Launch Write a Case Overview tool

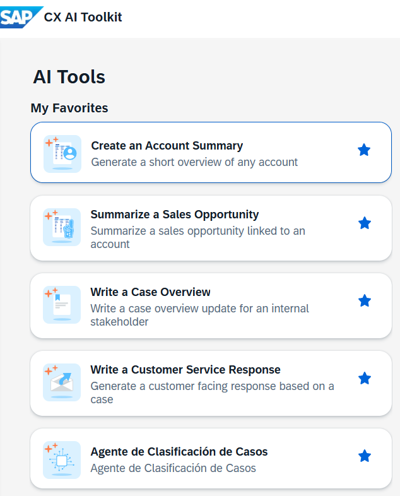150,292
